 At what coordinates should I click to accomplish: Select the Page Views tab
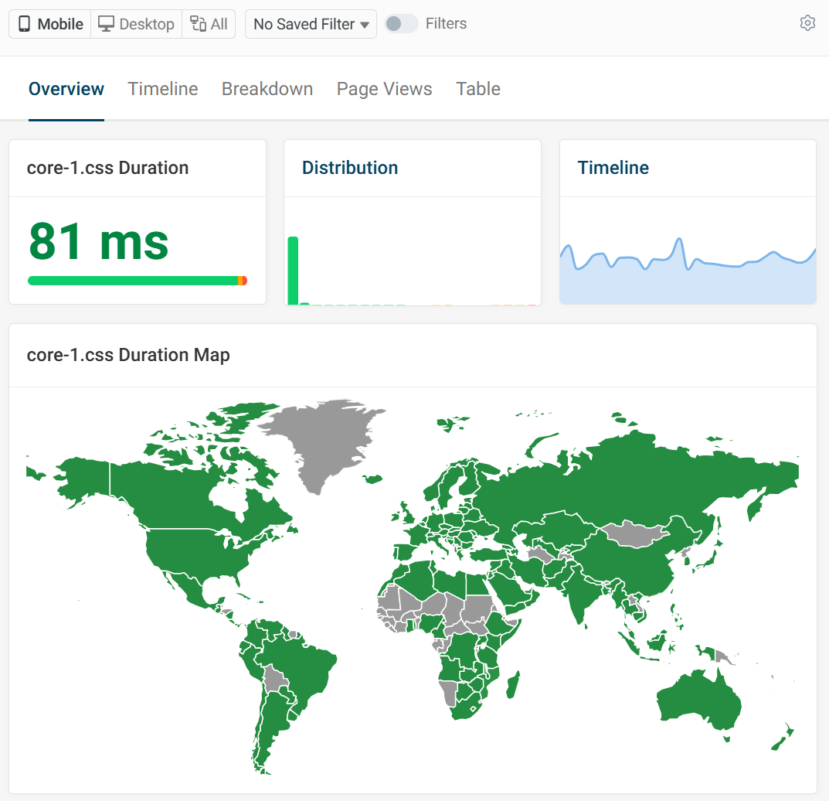coord(384,88)
